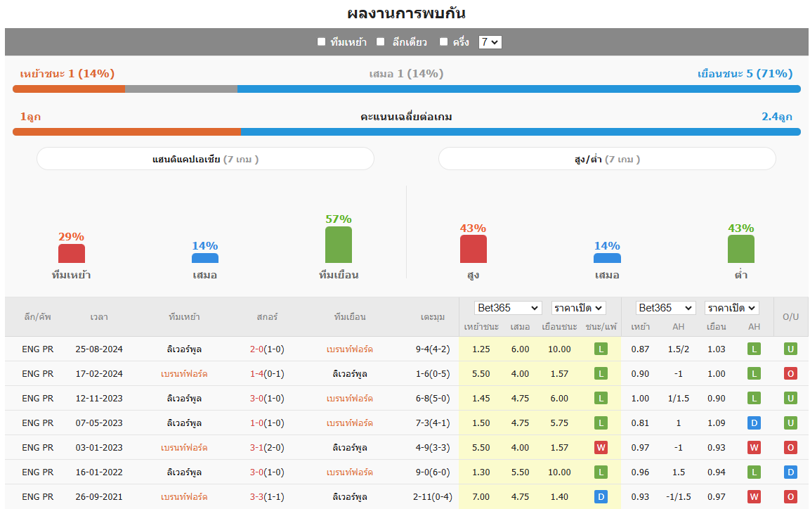810x509 pixels.
Task: Click red O over/under badge for 17-02-2024 match
Action: 790,373
